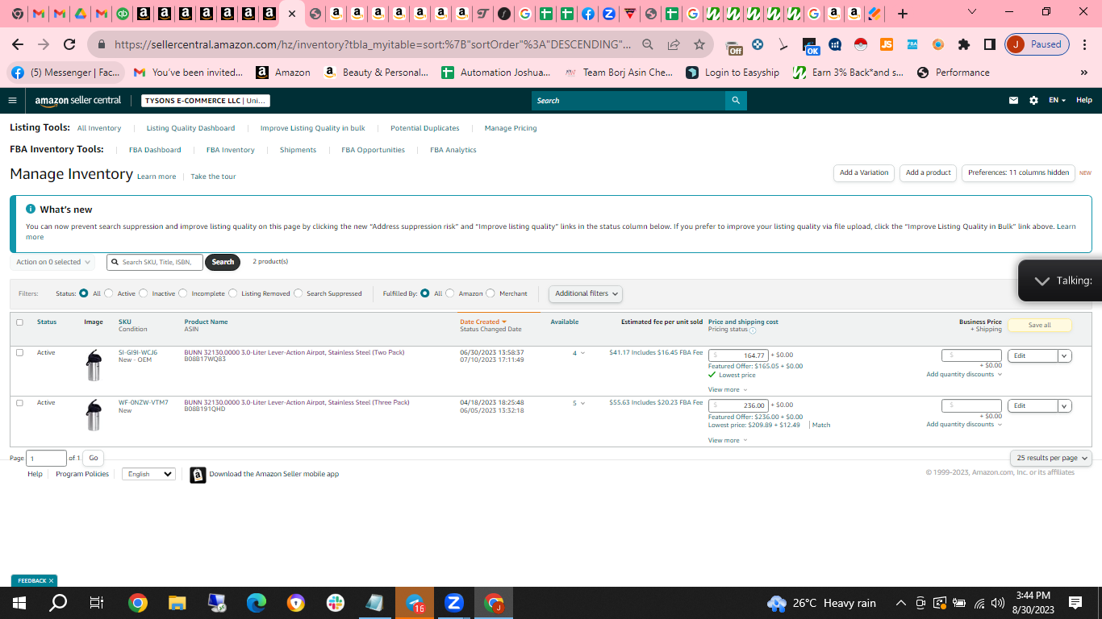Check the box for SKU SI-GI9I-WCJ6
Viewport: 1102px width, 619px height.
[20, 353]
